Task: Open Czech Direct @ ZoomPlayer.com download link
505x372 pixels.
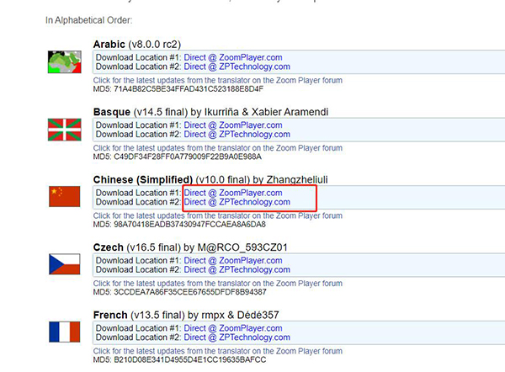Action: tap(233, 260)
